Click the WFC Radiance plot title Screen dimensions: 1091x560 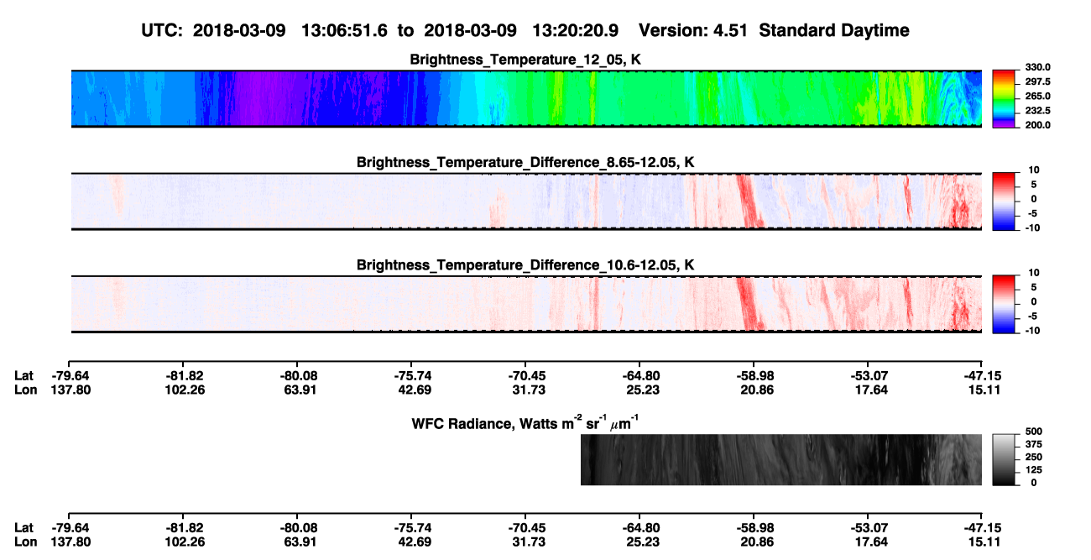525,422
